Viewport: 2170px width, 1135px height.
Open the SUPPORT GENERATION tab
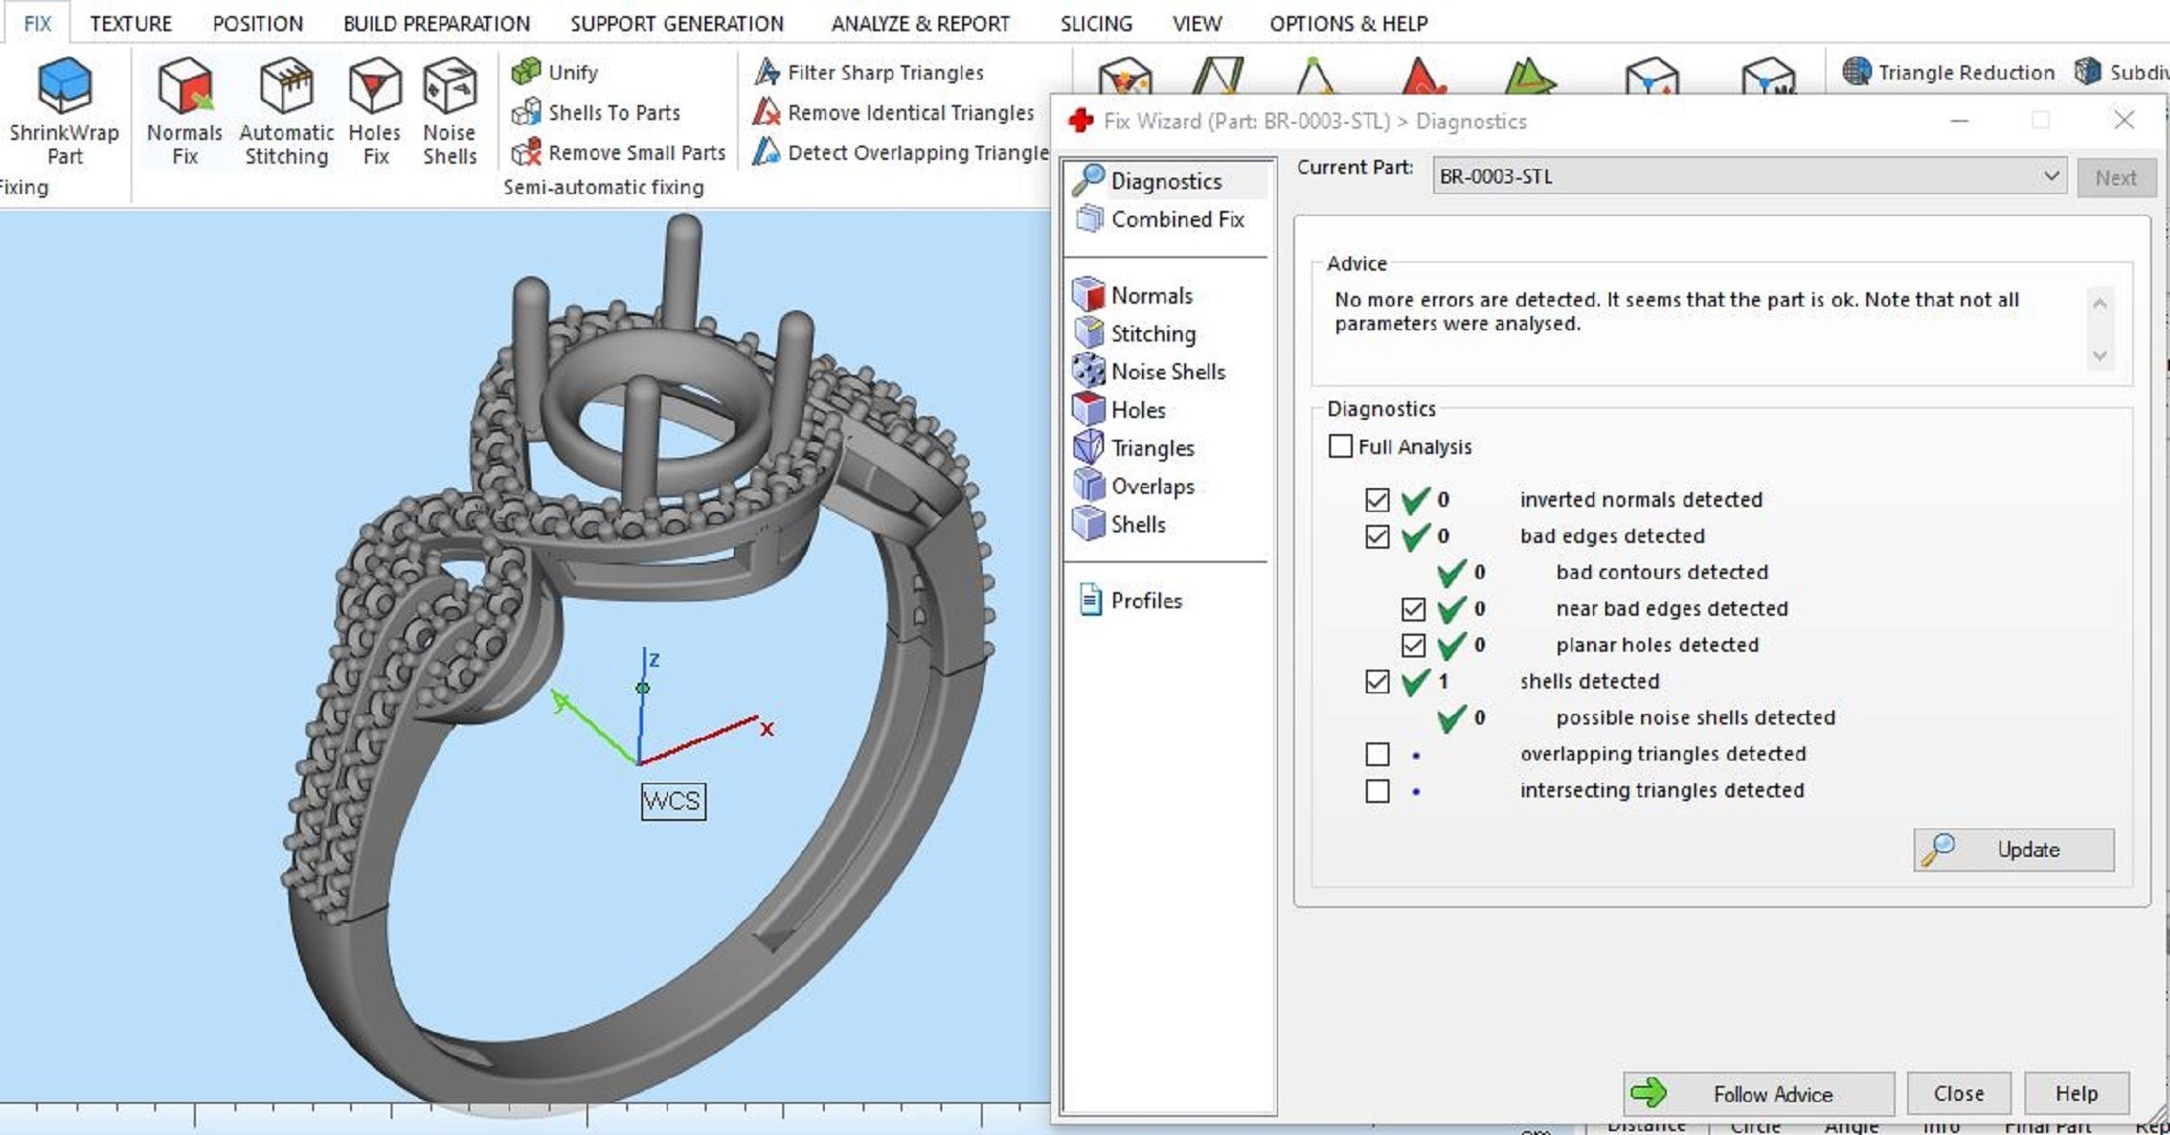tap(676, 24)
